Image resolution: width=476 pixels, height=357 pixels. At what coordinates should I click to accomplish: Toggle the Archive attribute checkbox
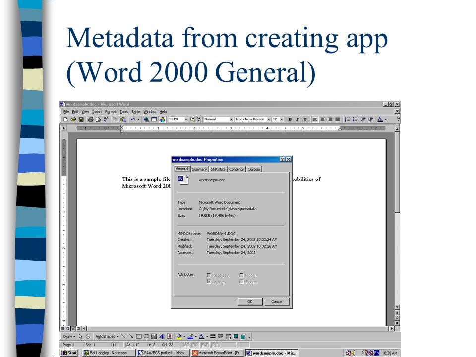(209, 282)
